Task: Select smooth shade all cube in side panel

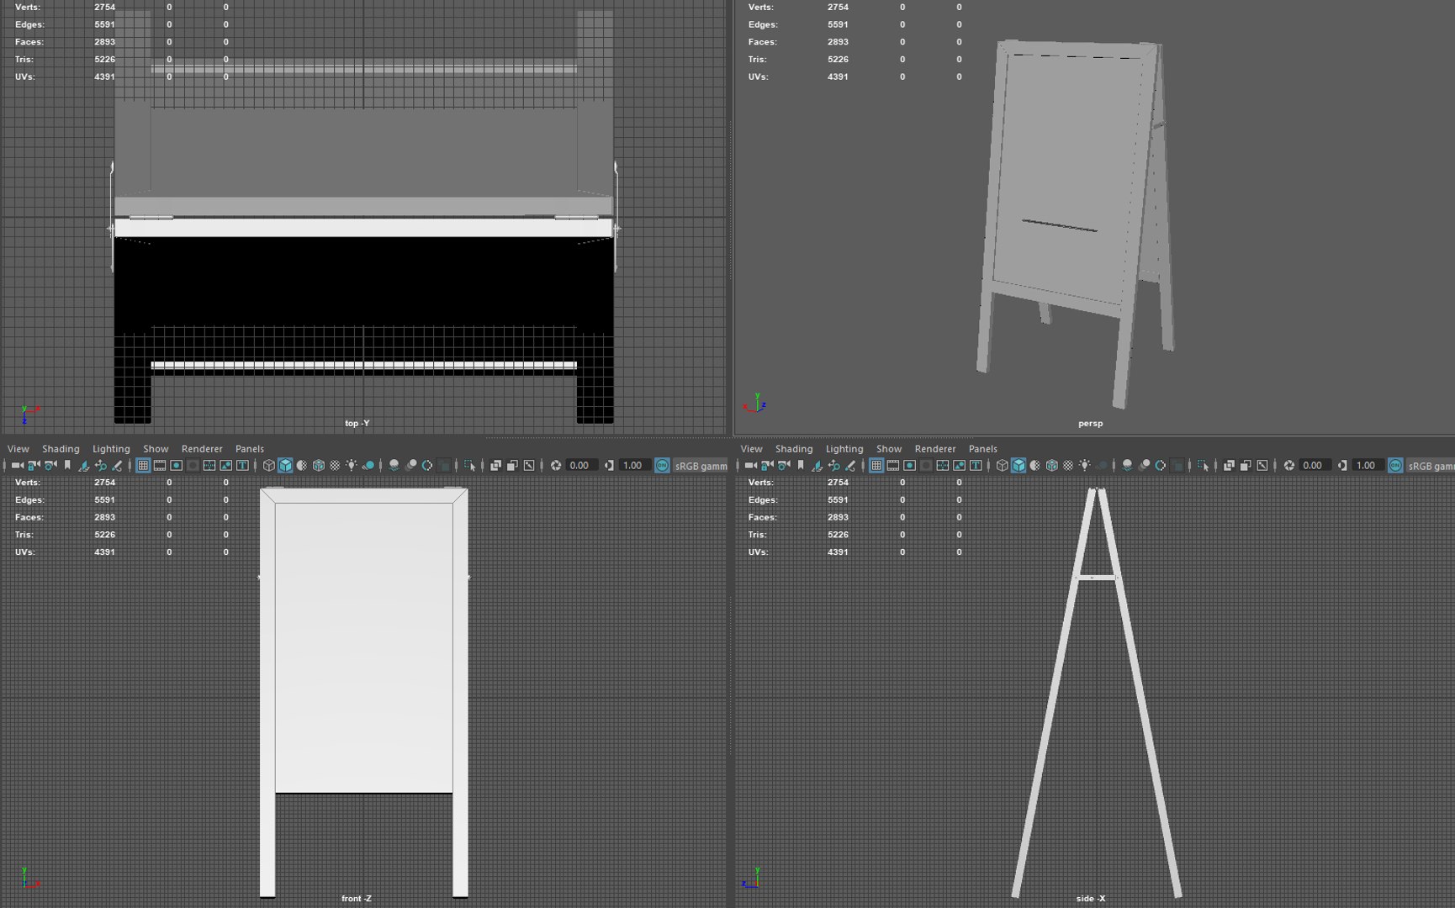Action: pyautogui.click(x=1018, y=465)
